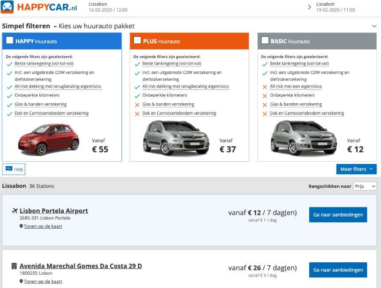Click the PLUS price € 37

pyautogui.click(x=228, y=149)
